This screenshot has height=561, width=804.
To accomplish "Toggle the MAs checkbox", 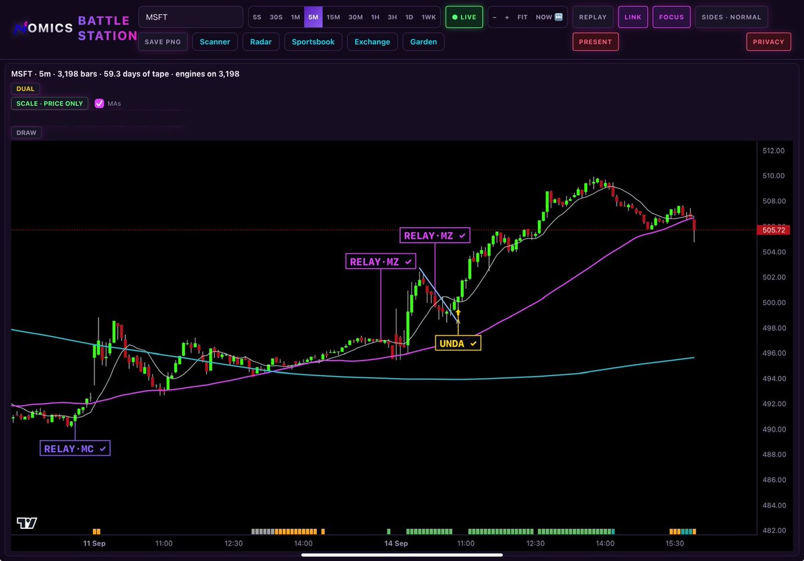I will coord(99,104).
